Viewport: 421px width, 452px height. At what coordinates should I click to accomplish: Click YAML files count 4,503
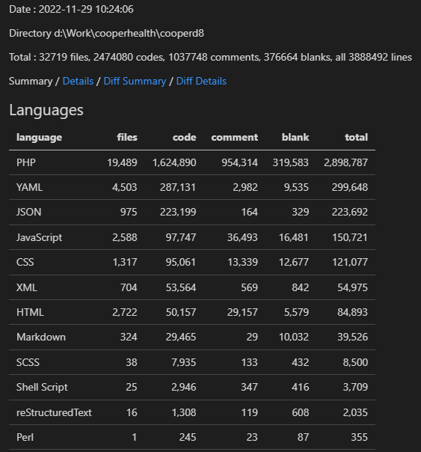[x=125, y=187]
